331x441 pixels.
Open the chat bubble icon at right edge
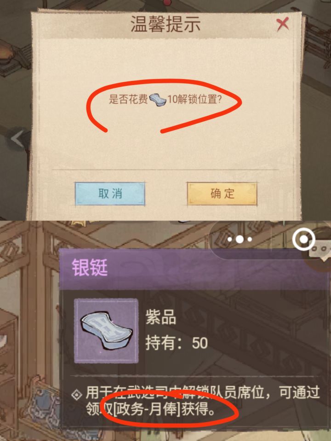(320, 250)
